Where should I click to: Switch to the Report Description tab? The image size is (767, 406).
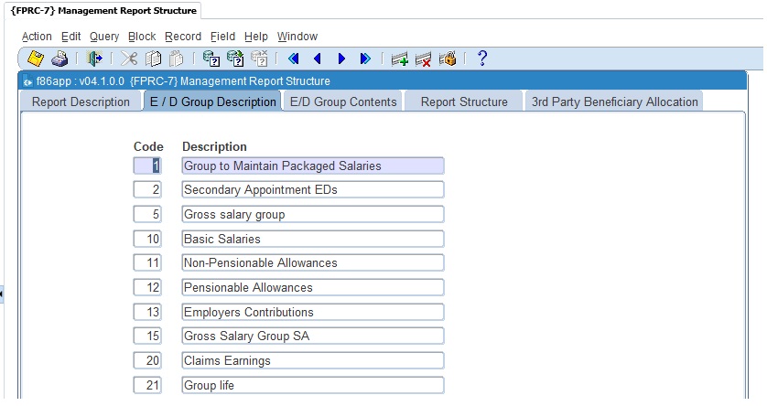click(x=81, y=101)
